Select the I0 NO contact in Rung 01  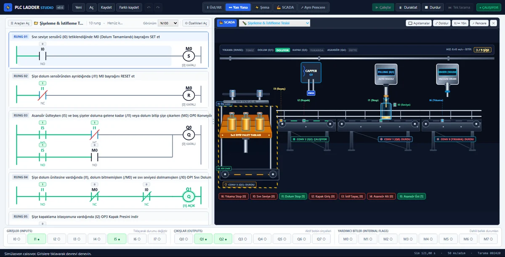point(43,56)
